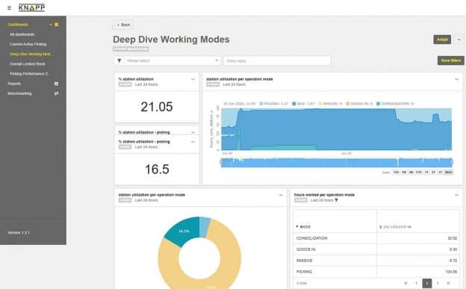Open options of station utilization area chart widget
This screenshot has height=289, width=466.
(x=456, y=79)
